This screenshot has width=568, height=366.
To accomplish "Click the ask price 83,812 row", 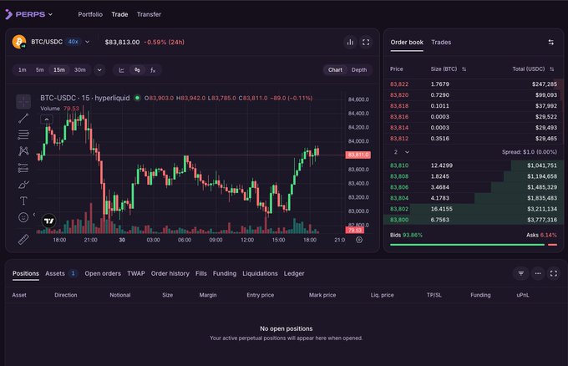I will [474, 139].
